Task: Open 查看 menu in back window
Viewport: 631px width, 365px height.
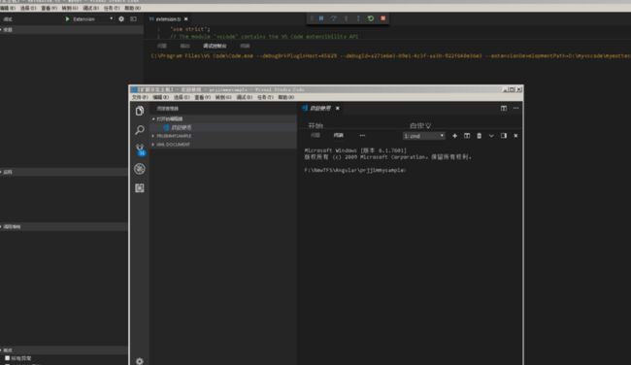Action: tap(50, 8)
